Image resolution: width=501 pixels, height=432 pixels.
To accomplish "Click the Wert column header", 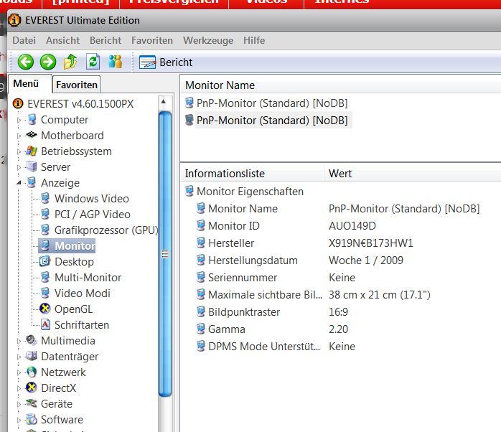I will [x=340, y=174].
